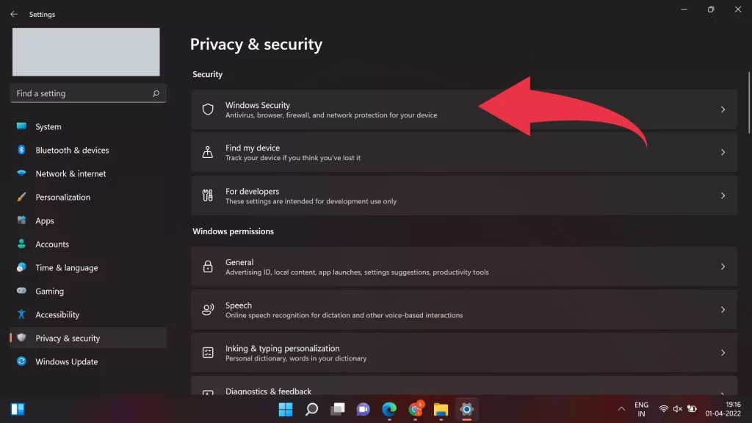Click the General padlock icon
The width and height of the screenshot is (752, 423).
(x=208, y=266)
